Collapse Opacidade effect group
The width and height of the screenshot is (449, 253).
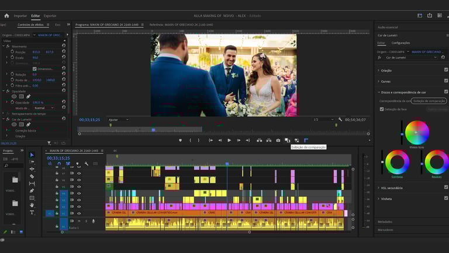(x=4, y=91)
